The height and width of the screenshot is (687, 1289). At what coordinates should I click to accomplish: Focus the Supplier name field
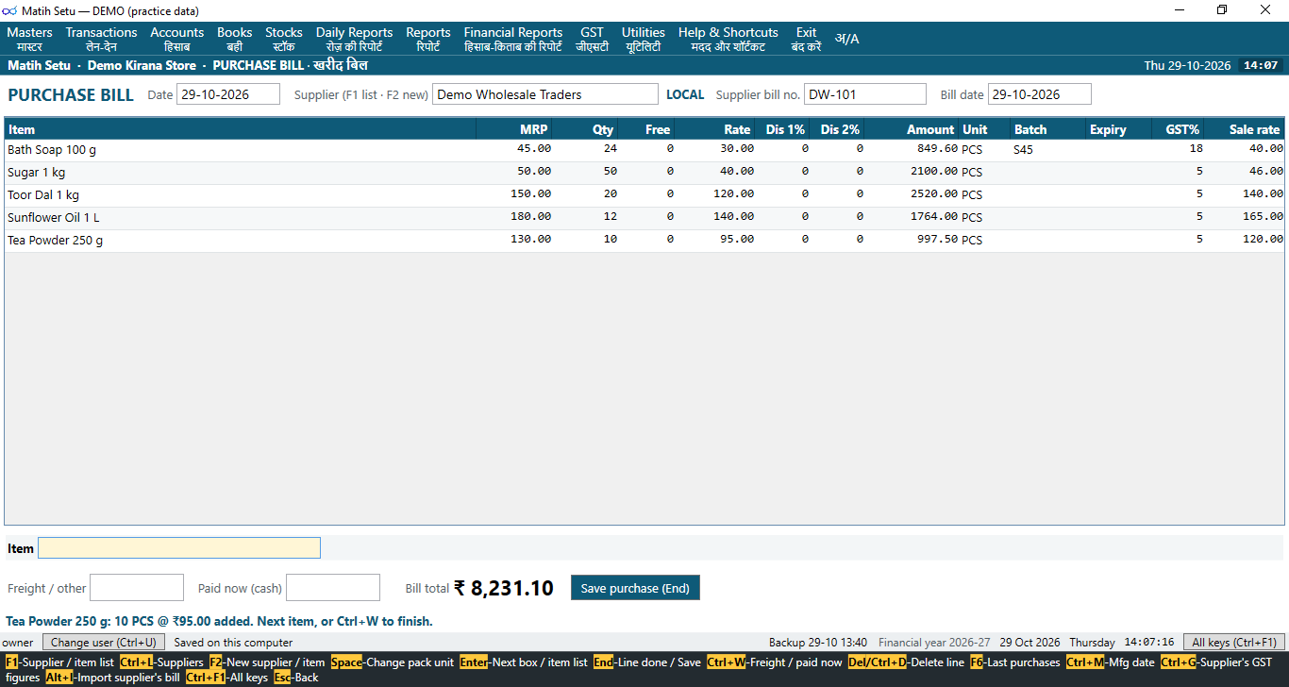point(545,94)
